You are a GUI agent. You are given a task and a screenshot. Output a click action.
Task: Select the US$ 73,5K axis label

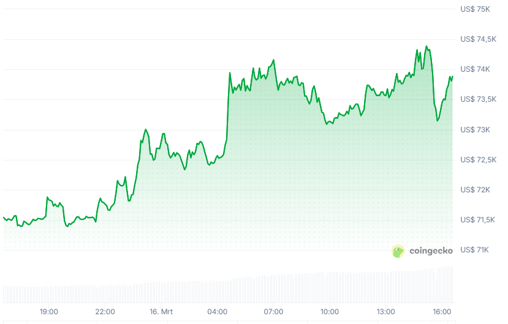(479, 99)
